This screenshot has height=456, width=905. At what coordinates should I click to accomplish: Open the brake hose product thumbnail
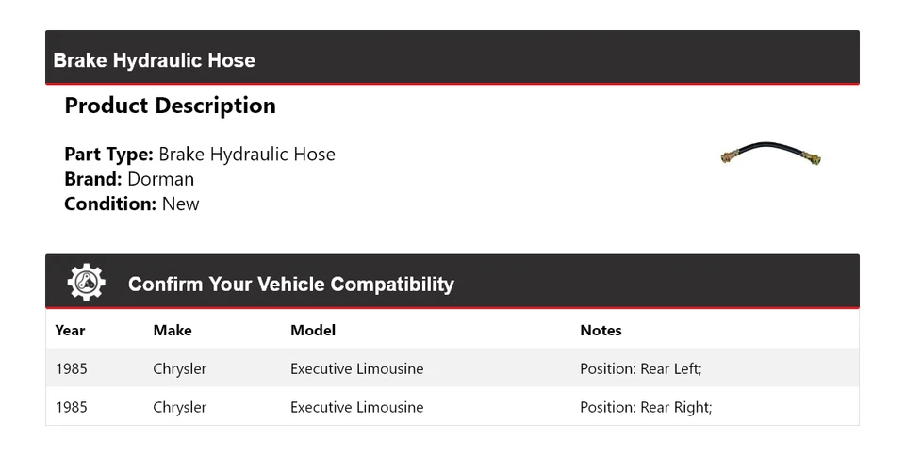pos(770,154)
